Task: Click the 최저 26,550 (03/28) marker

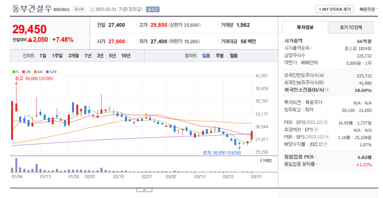Action: click(x=222, y=153)
